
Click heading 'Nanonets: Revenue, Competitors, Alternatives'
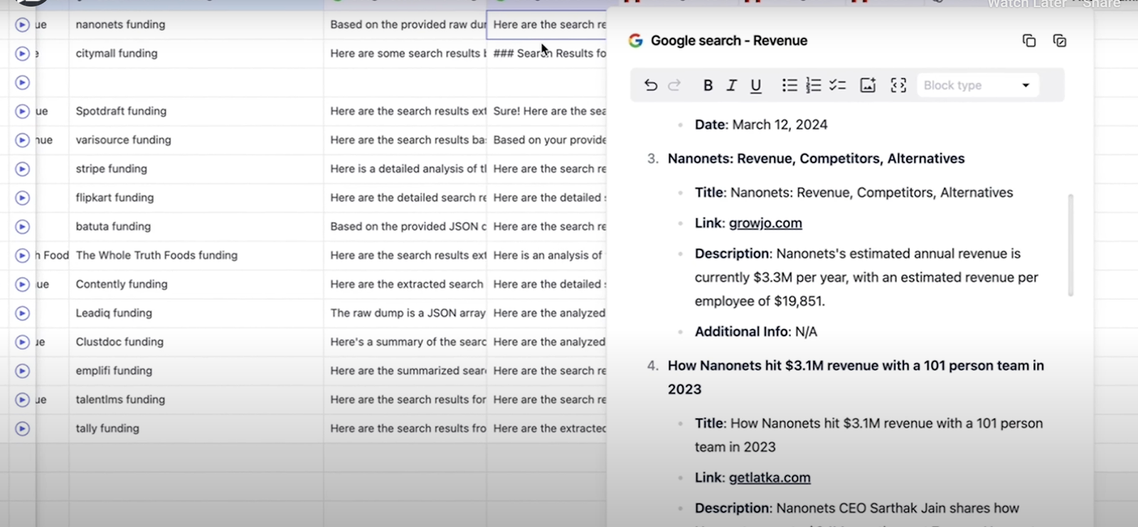coord(816,159)
